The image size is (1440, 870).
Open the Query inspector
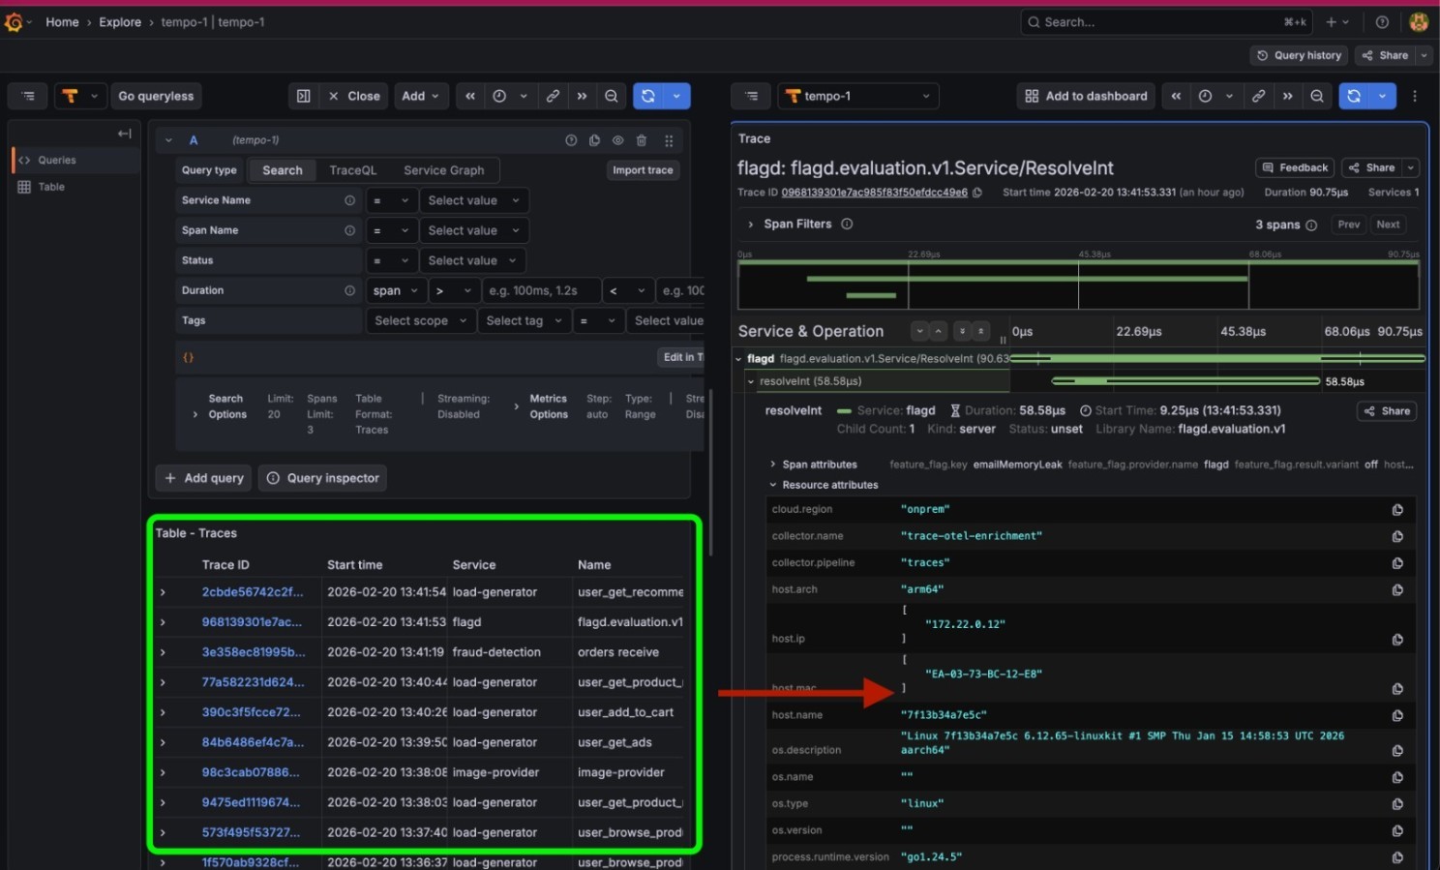323,478
